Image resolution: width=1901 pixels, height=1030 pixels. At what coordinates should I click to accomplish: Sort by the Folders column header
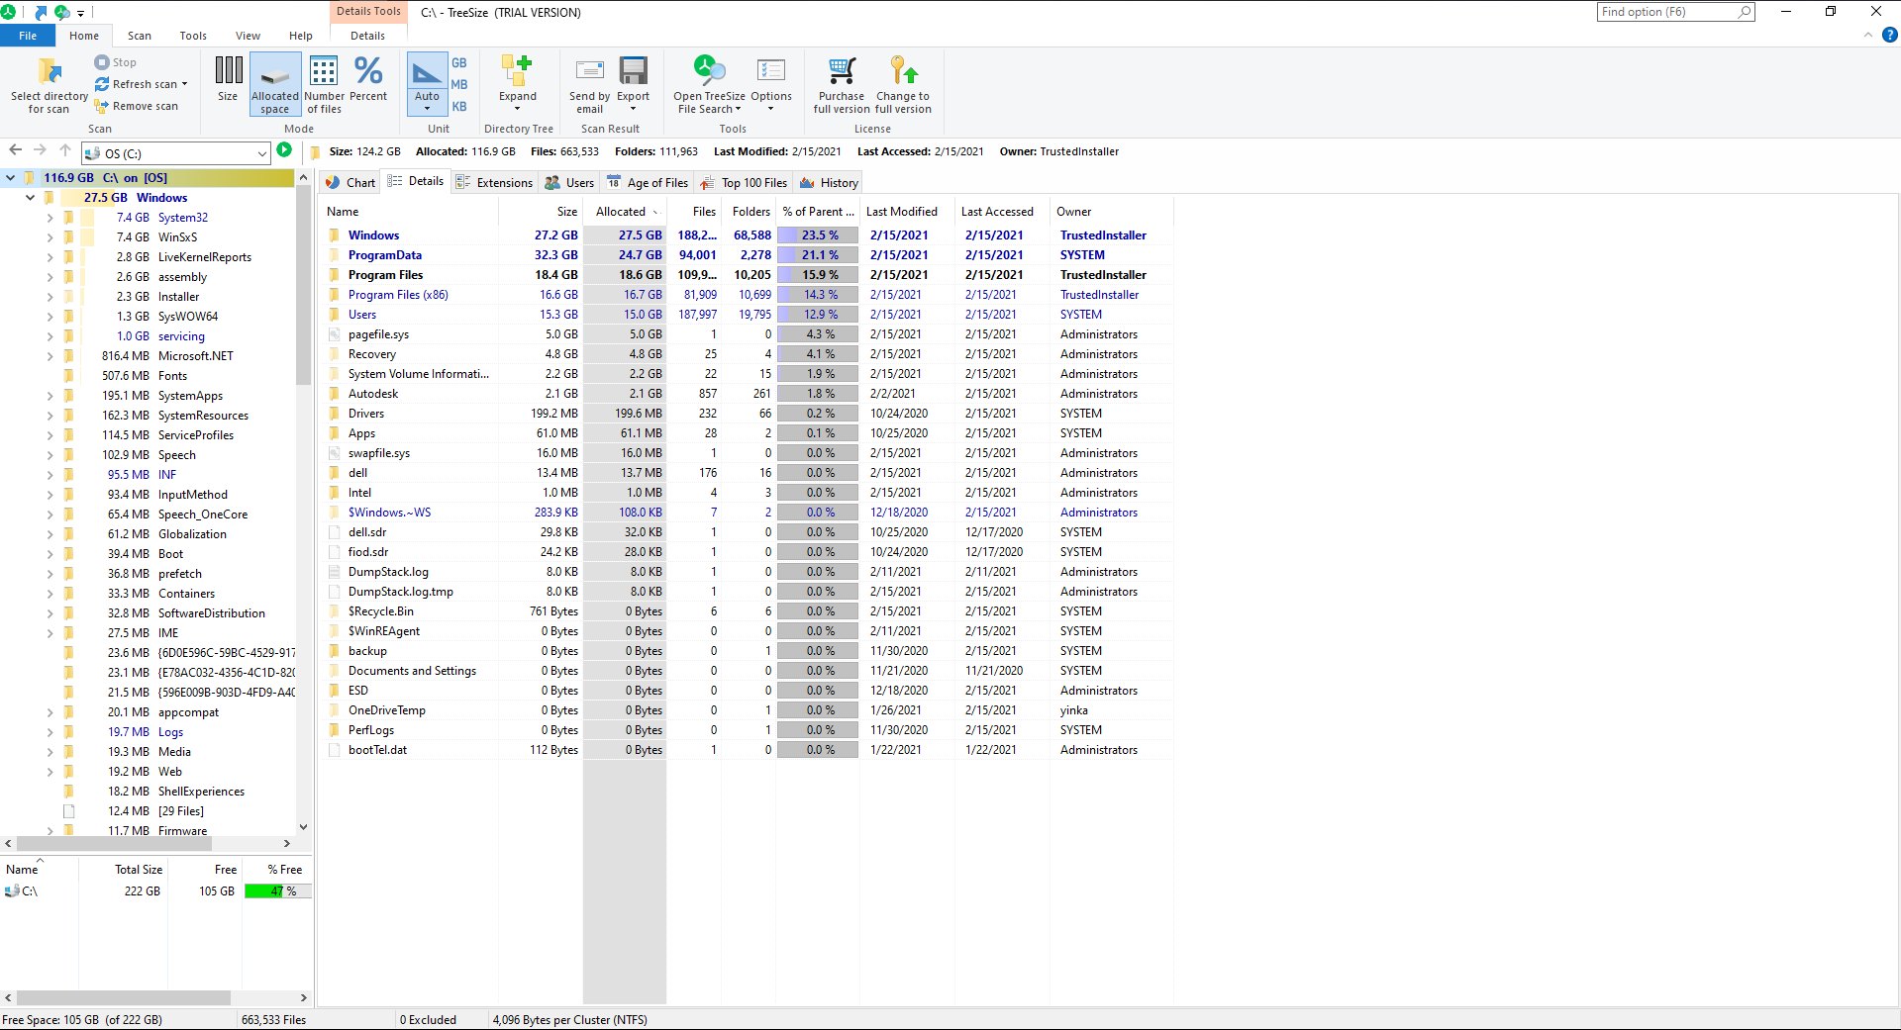click(x=750, y=212)
